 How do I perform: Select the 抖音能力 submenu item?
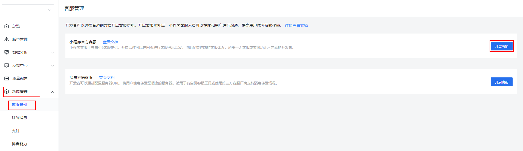click(x=19, y=144)
